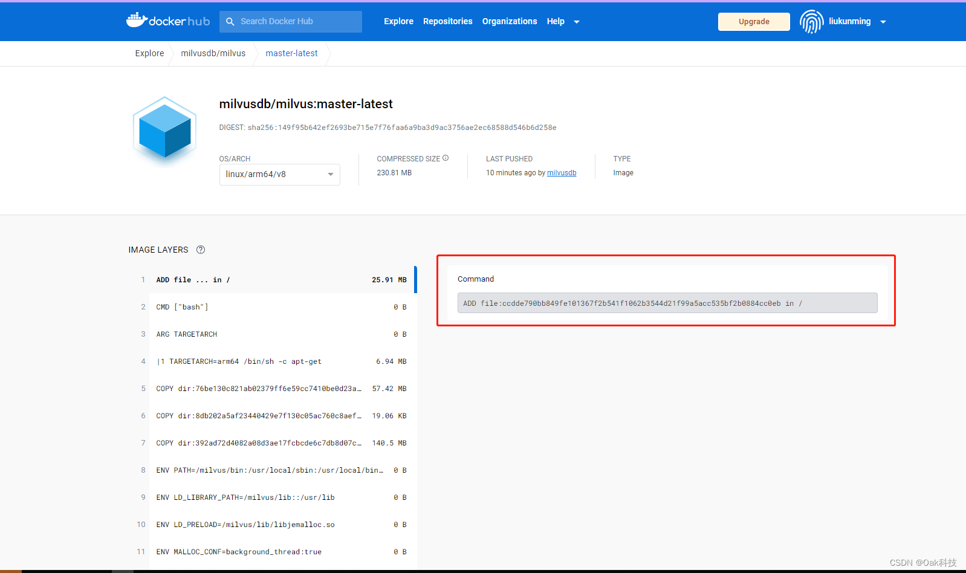The image size is (966, 573).
Task: Open the Repositories menu item
Action: point(448,21)
